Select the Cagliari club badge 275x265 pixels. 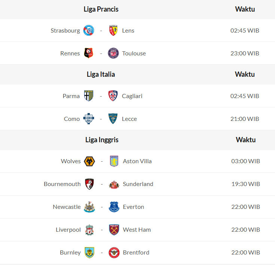(x=113, y=96)
